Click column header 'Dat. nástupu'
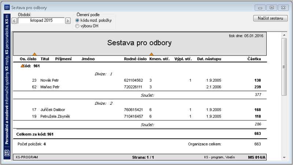This screenshot has height=165, width=293. [209, 59]
